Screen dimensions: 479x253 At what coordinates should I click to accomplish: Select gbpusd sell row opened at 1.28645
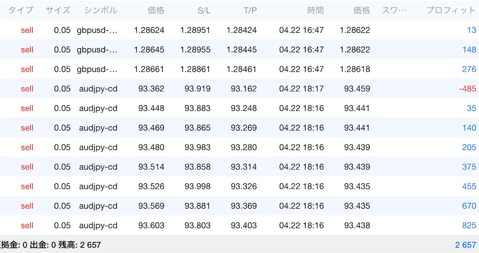pos(239,50)
